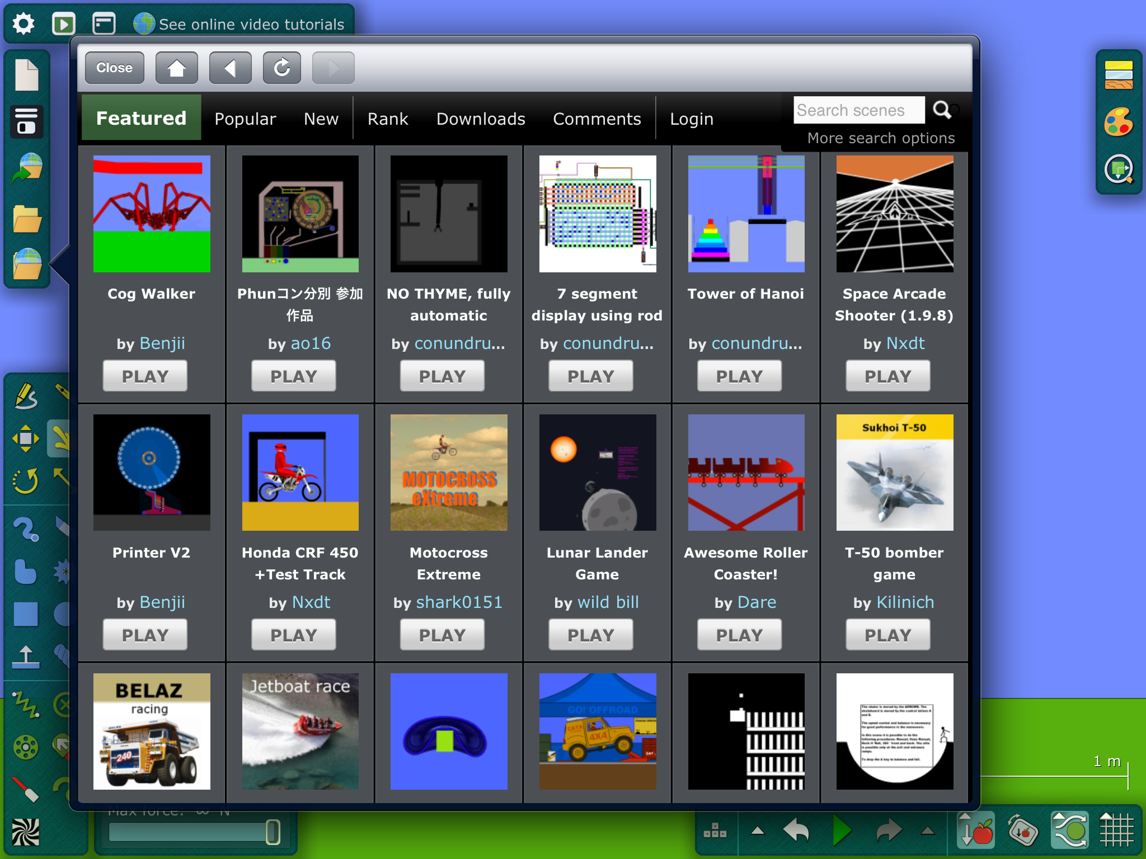Select the Move tool
This screenshot has height=859, width=1146.
(26, 438)
